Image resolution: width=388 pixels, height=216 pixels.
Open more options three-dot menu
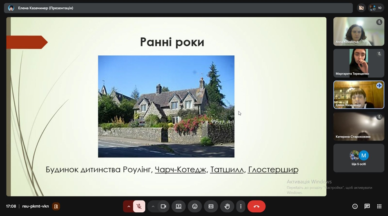tap(241, 206)
